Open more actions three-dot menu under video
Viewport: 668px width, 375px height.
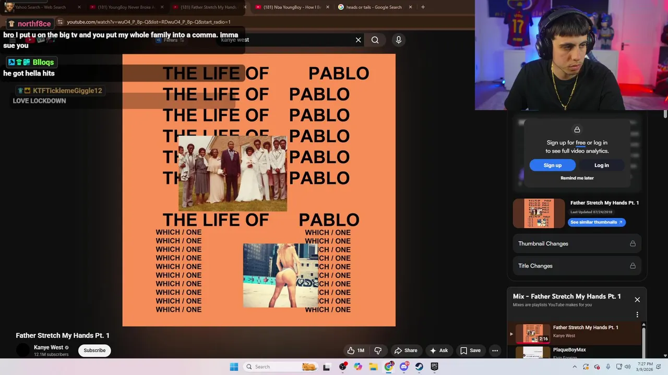495,351
